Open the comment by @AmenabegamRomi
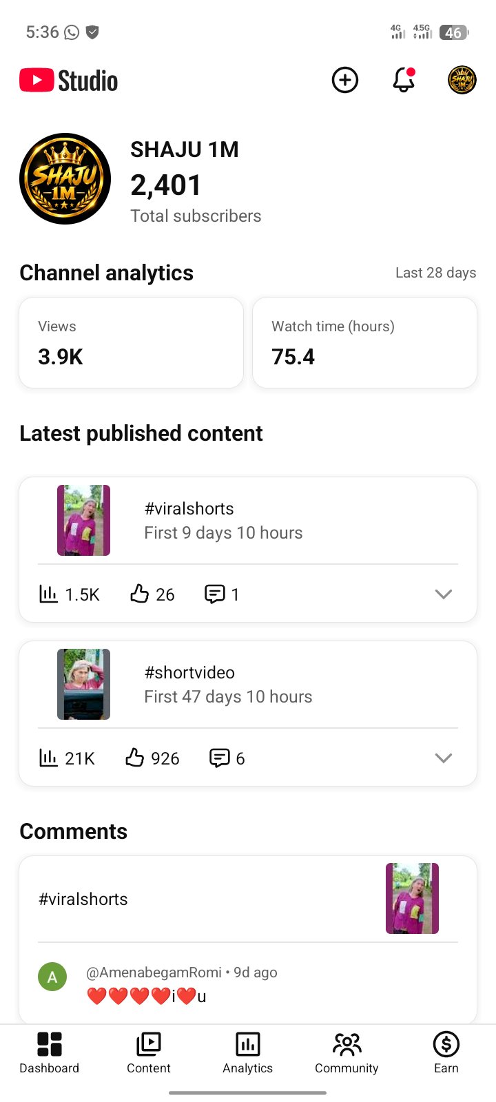This screenshot has width=496, height=1102. click(x=248, y=985)
